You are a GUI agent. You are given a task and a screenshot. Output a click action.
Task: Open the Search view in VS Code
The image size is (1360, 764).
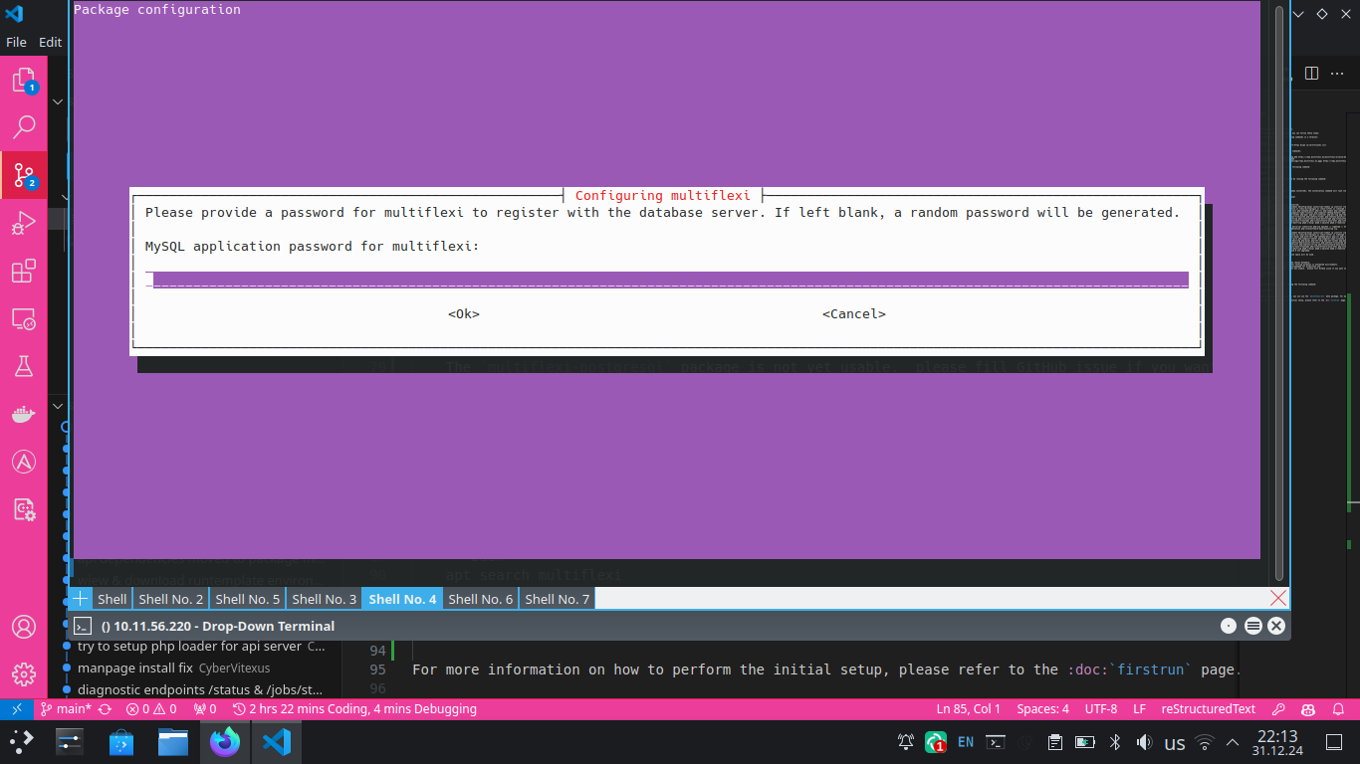click(24, 127)
